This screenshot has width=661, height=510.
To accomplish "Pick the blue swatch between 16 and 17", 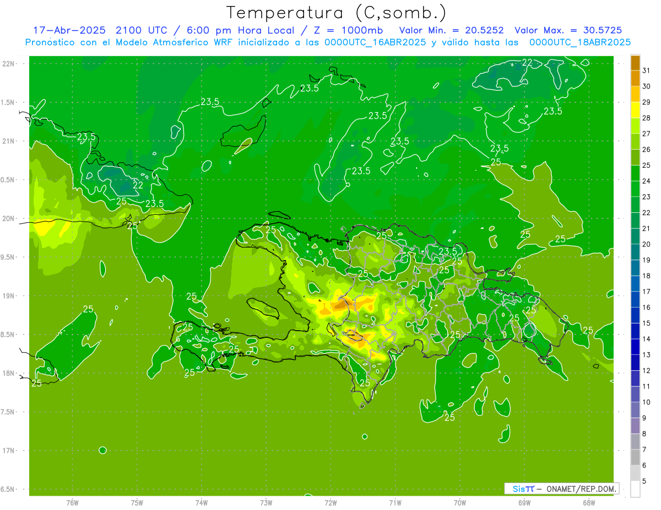I will click(635, 299).
